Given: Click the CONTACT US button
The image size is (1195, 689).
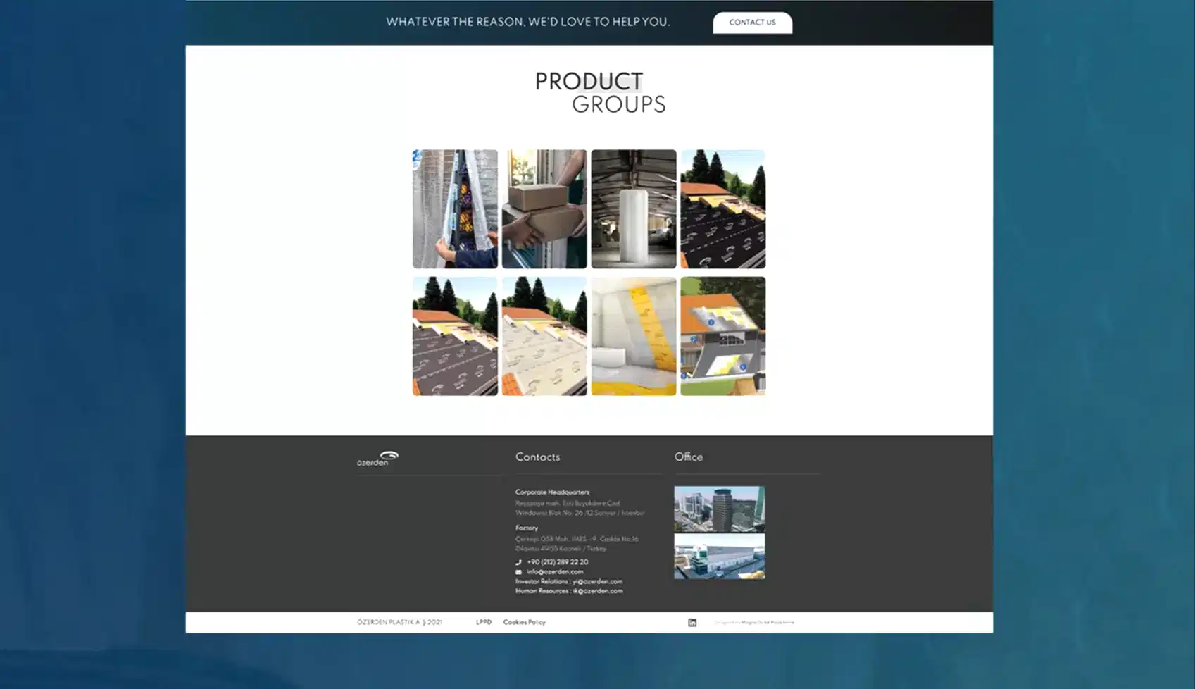Looking at the screenshot, I should coord(752,22).
